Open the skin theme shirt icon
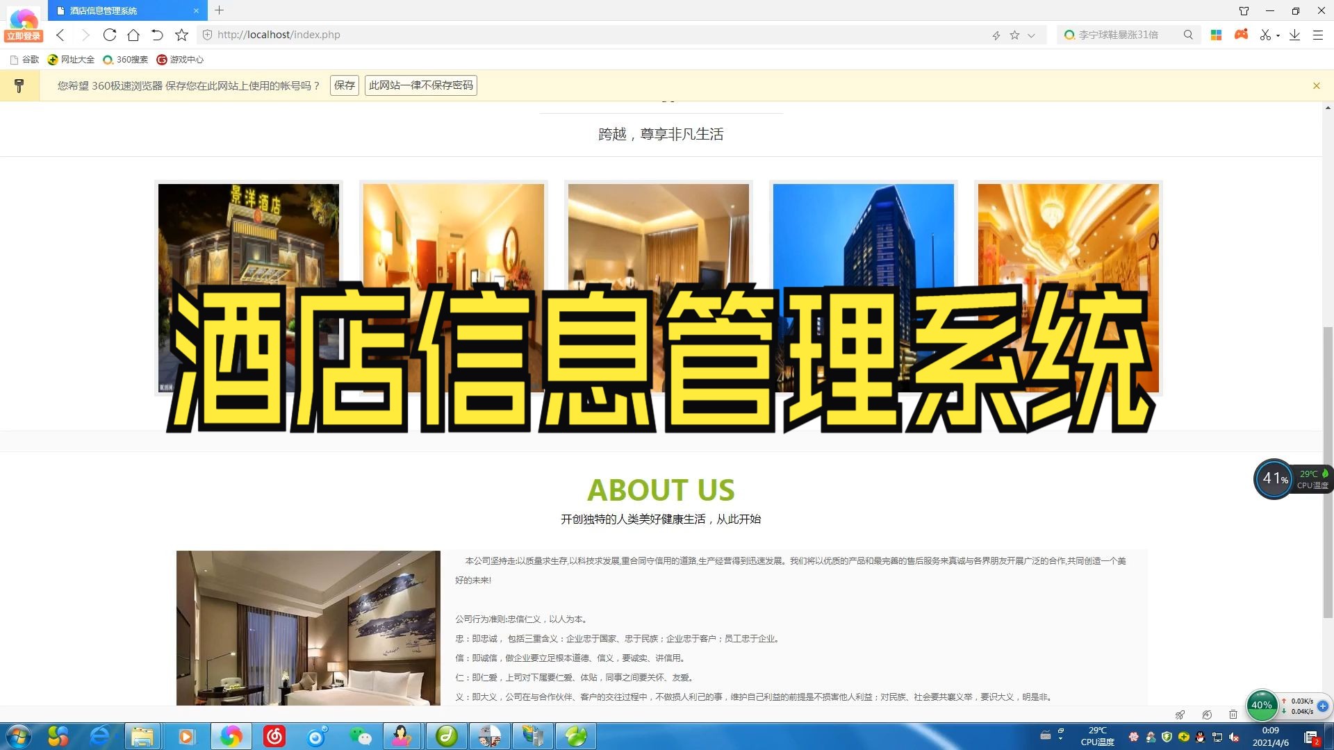Viewport: 1334px width, 750px height. click(1244, 10)
